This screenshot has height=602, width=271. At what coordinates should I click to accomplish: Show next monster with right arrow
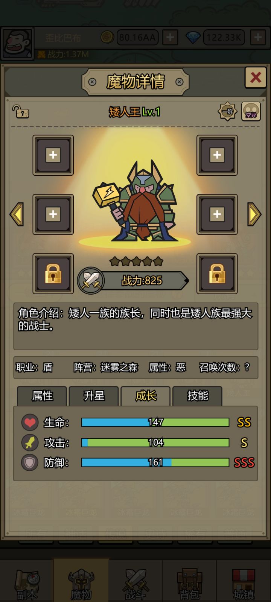[x=254, y=214]
